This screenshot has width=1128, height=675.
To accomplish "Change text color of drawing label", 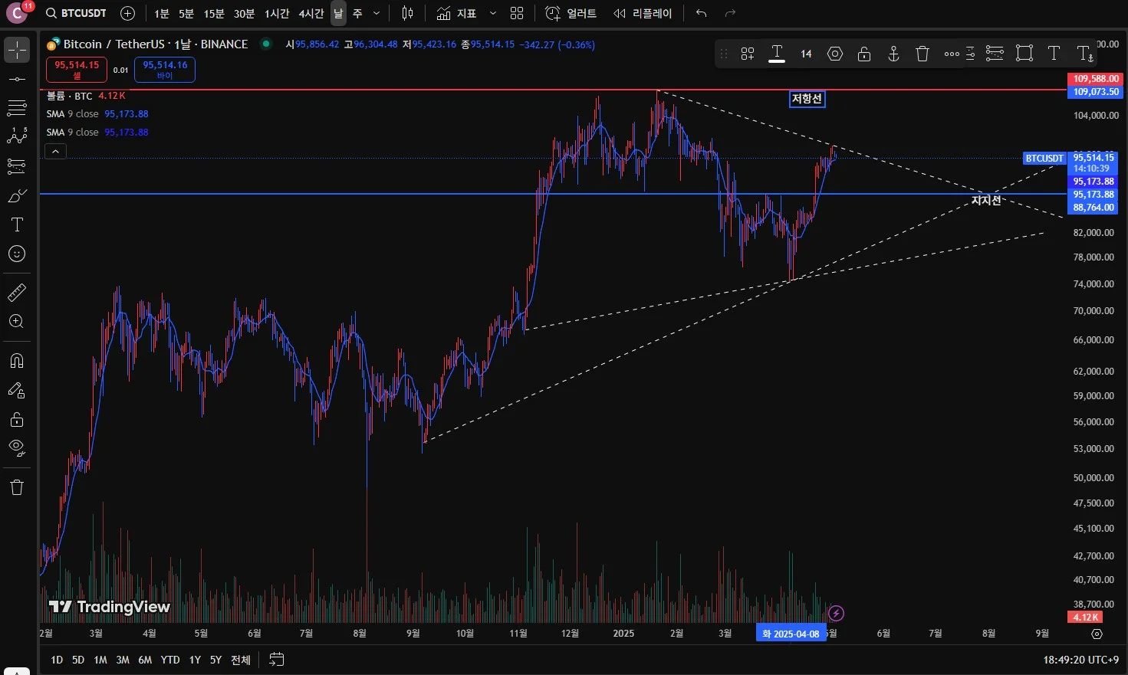I will (777, 54).
